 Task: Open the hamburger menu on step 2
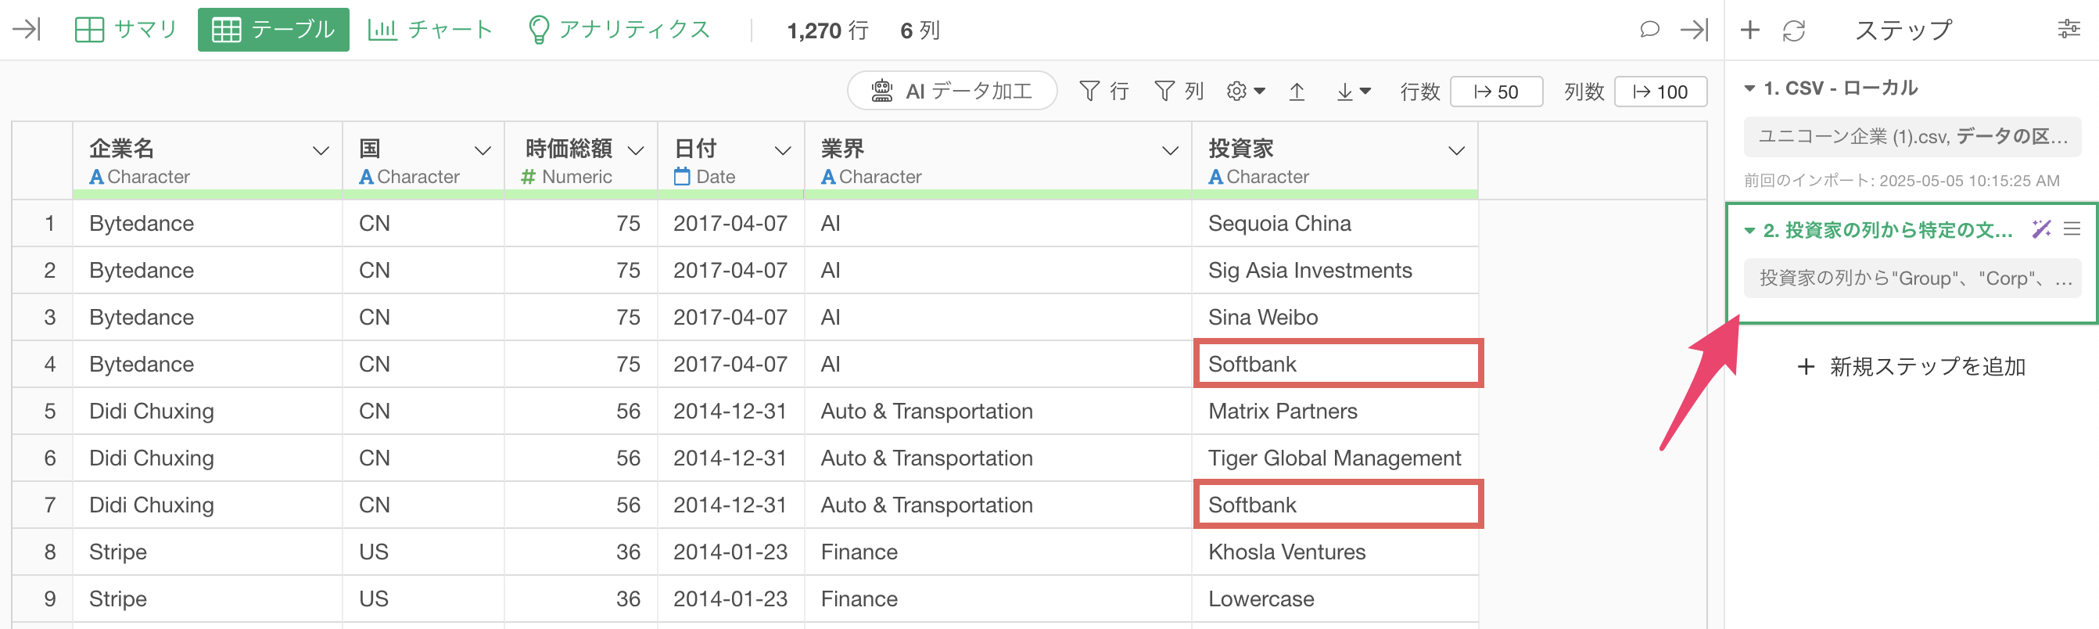click(x=2072, y=229)
